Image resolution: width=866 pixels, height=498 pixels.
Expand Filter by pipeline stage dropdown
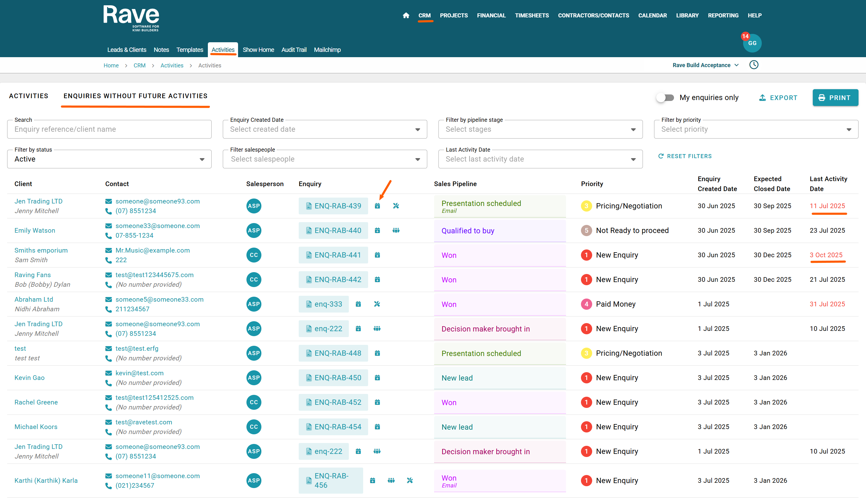click(540, 129)
